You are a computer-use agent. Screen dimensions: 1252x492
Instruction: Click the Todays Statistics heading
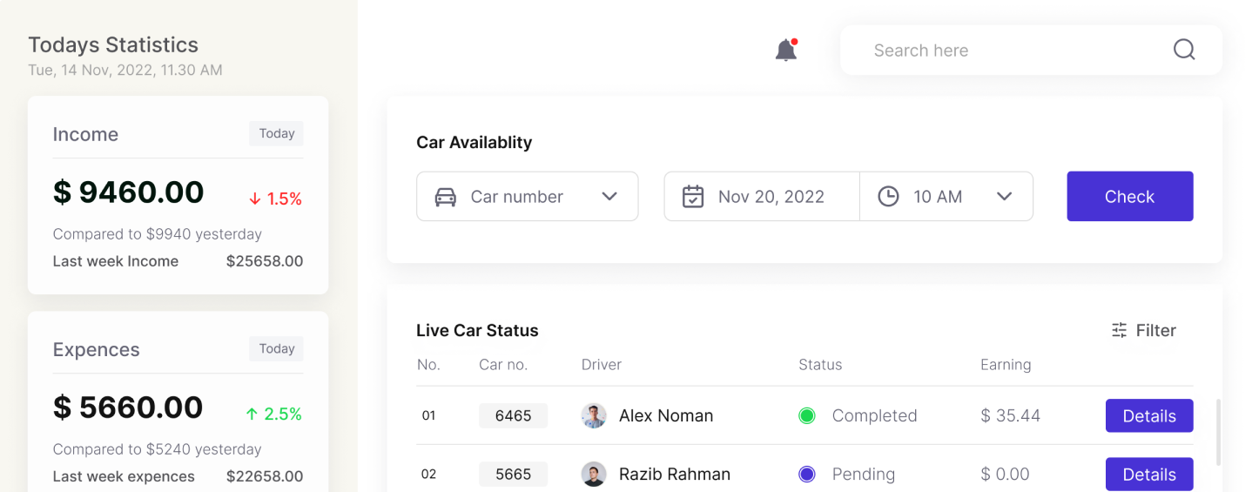pos(113,44)
